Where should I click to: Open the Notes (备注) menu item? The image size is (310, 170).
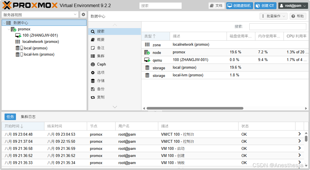(x=114, y=48)
